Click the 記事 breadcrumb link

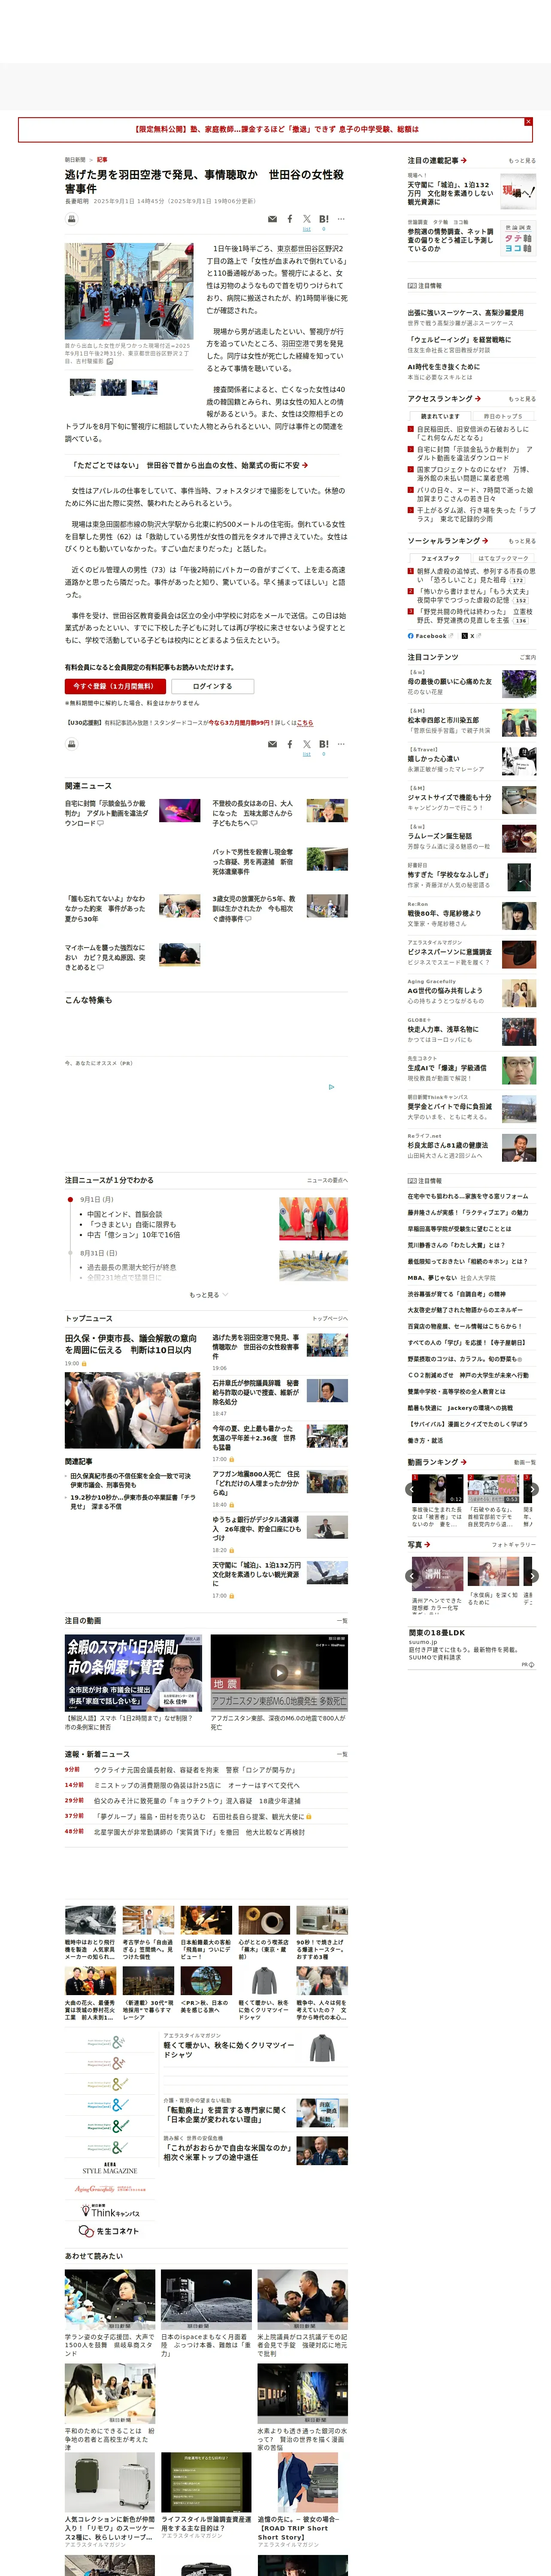(102, 160)
